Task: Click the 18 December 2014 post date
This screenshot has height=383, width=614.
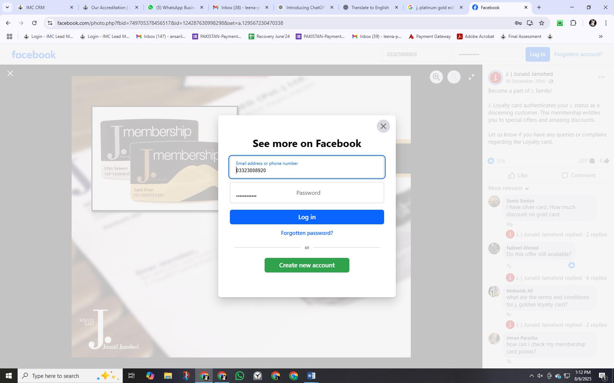Action: 525,81
